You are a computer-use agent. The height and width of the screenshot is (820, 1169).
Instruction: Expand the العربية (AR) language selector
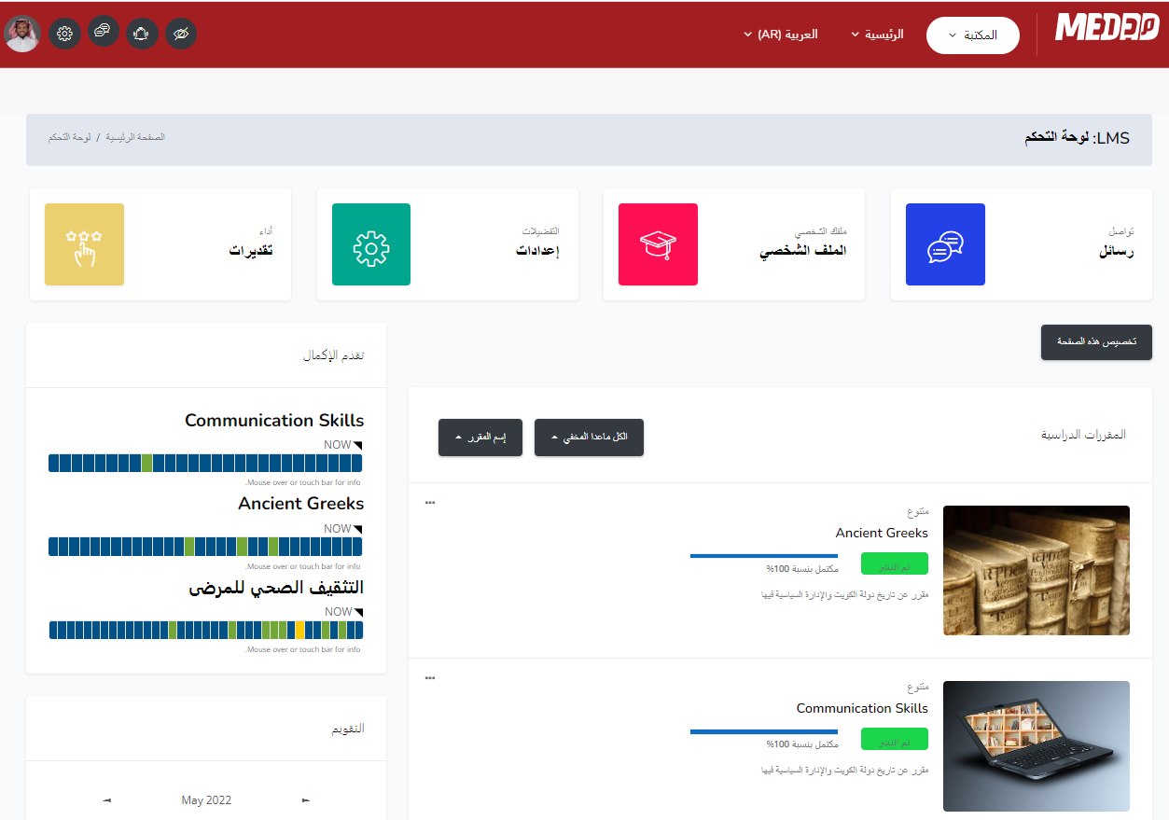pos(780,35)
